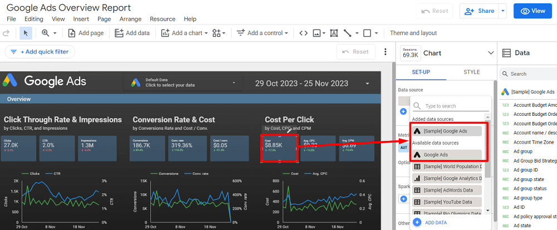Open the Resource menu
The width and height of the screenshot is (557, 230).
click(x=162, y=19)
